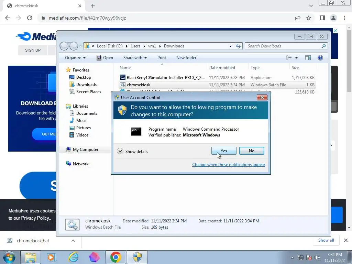Select Downloads under Favorites

point(83,85)
